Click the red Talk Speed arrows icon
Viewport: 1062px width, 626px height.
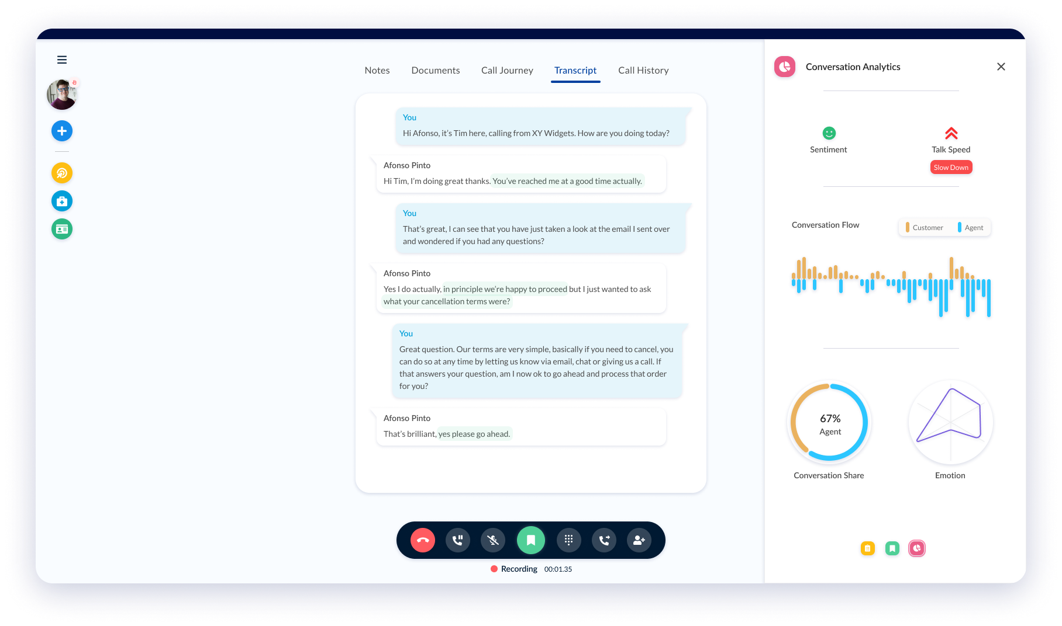pyautogui.click(x=951, y=133)
